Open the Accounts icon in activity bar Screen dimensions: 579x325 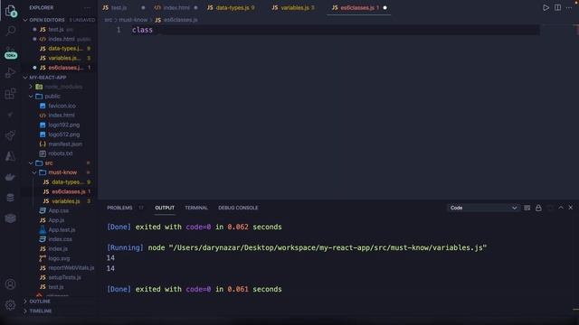pyautogui.click(x=10, y=284)
